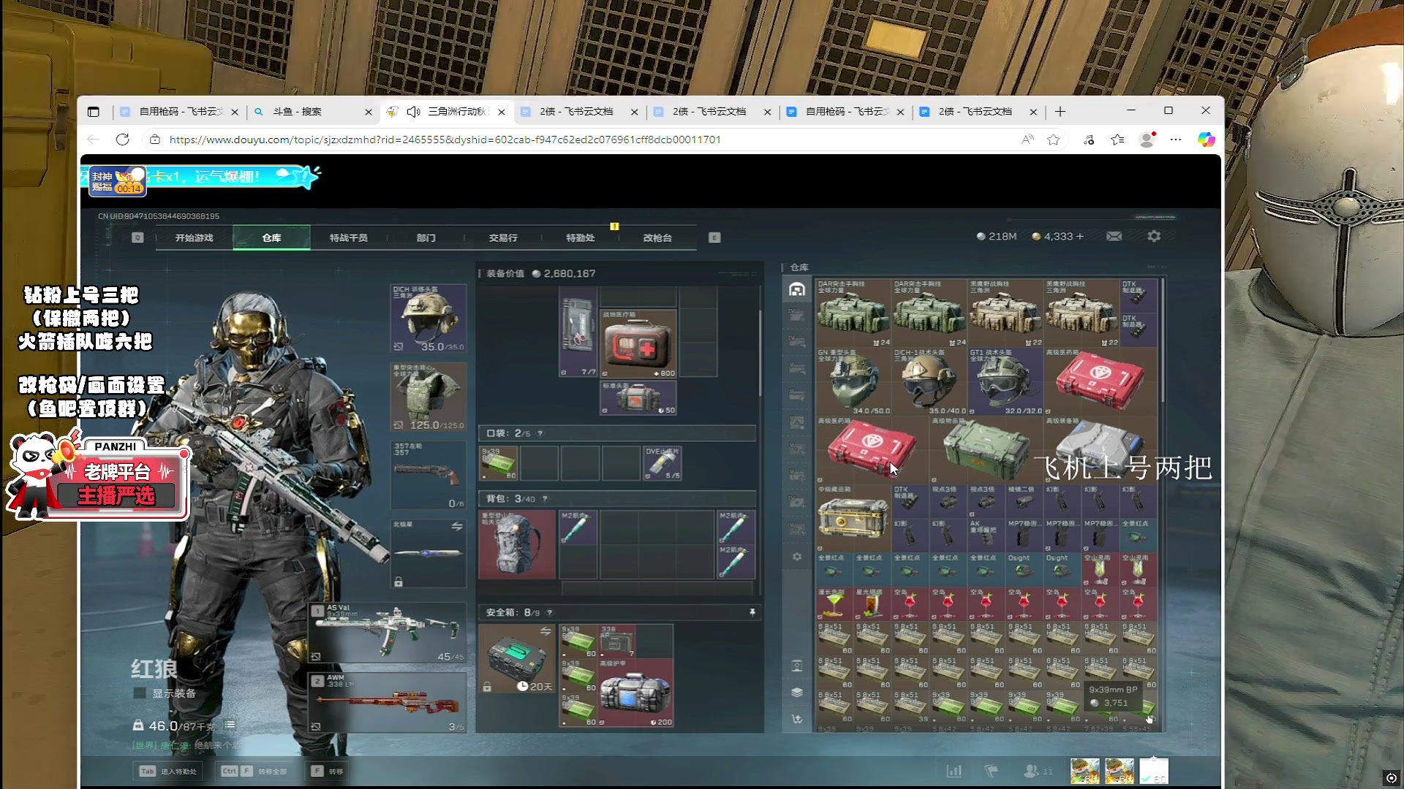Click the knife swap arrows icon
This screenshot has width=1404, height=789.
tap(457, 527)
